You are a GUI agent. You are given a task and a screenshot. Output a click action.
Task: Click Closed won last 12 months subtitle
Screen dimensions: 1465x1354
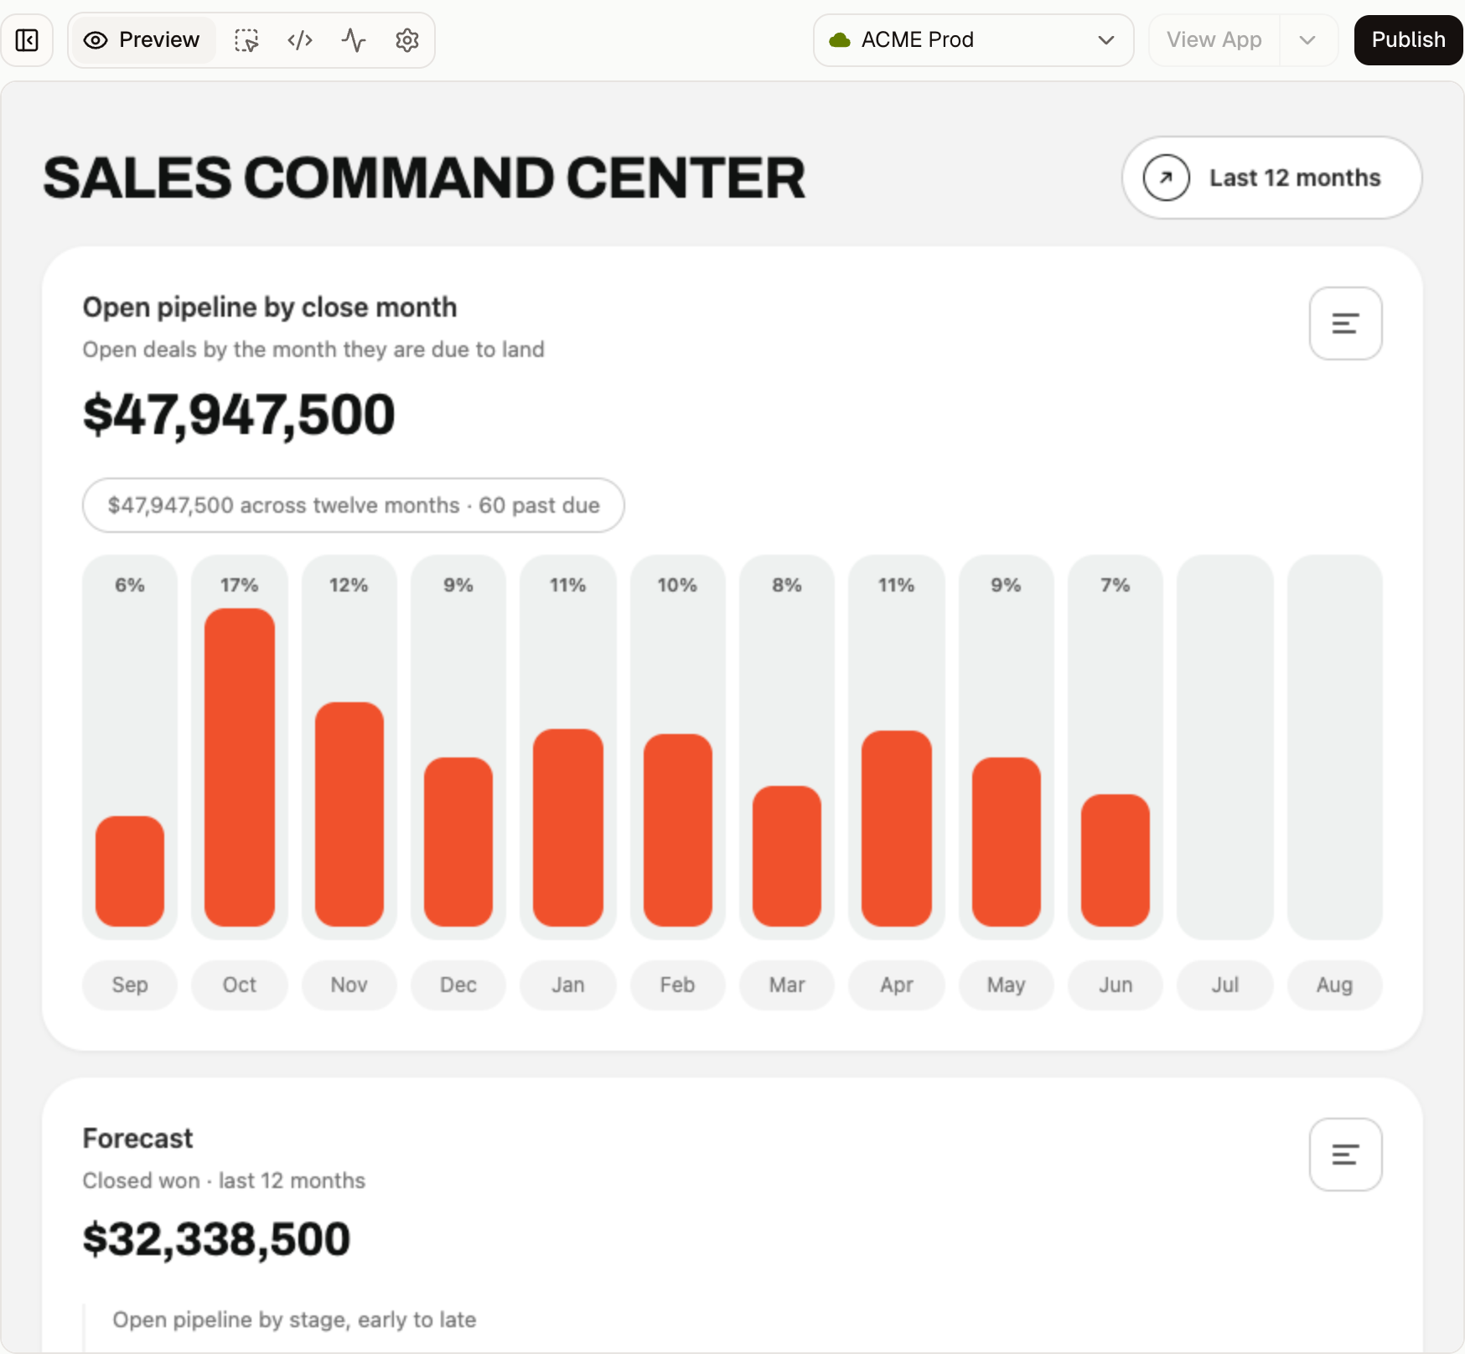(x=224, y=1181)
